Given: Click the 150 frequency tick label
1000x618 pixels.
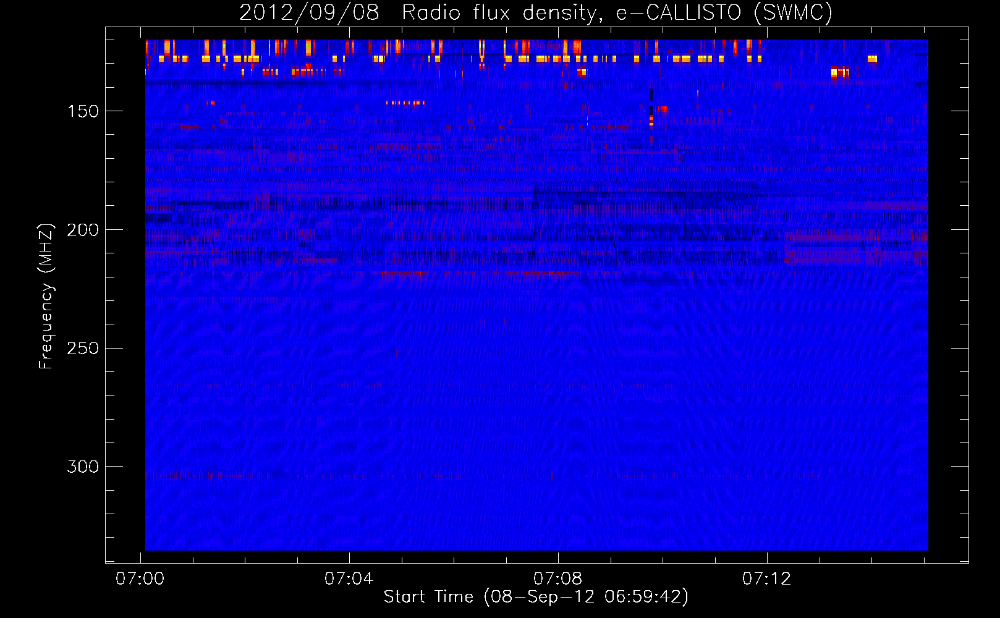Looking at the screenshot, I should 83,111.
